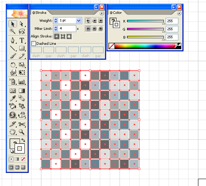Reset default fill and stroke colors
The height and width of the screenshot is (186, 206).
click(12, 151)
